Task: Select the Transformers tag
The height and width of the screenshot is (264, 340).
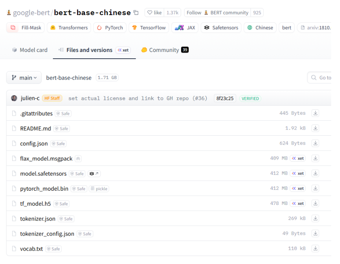Action: coord(69,28)
